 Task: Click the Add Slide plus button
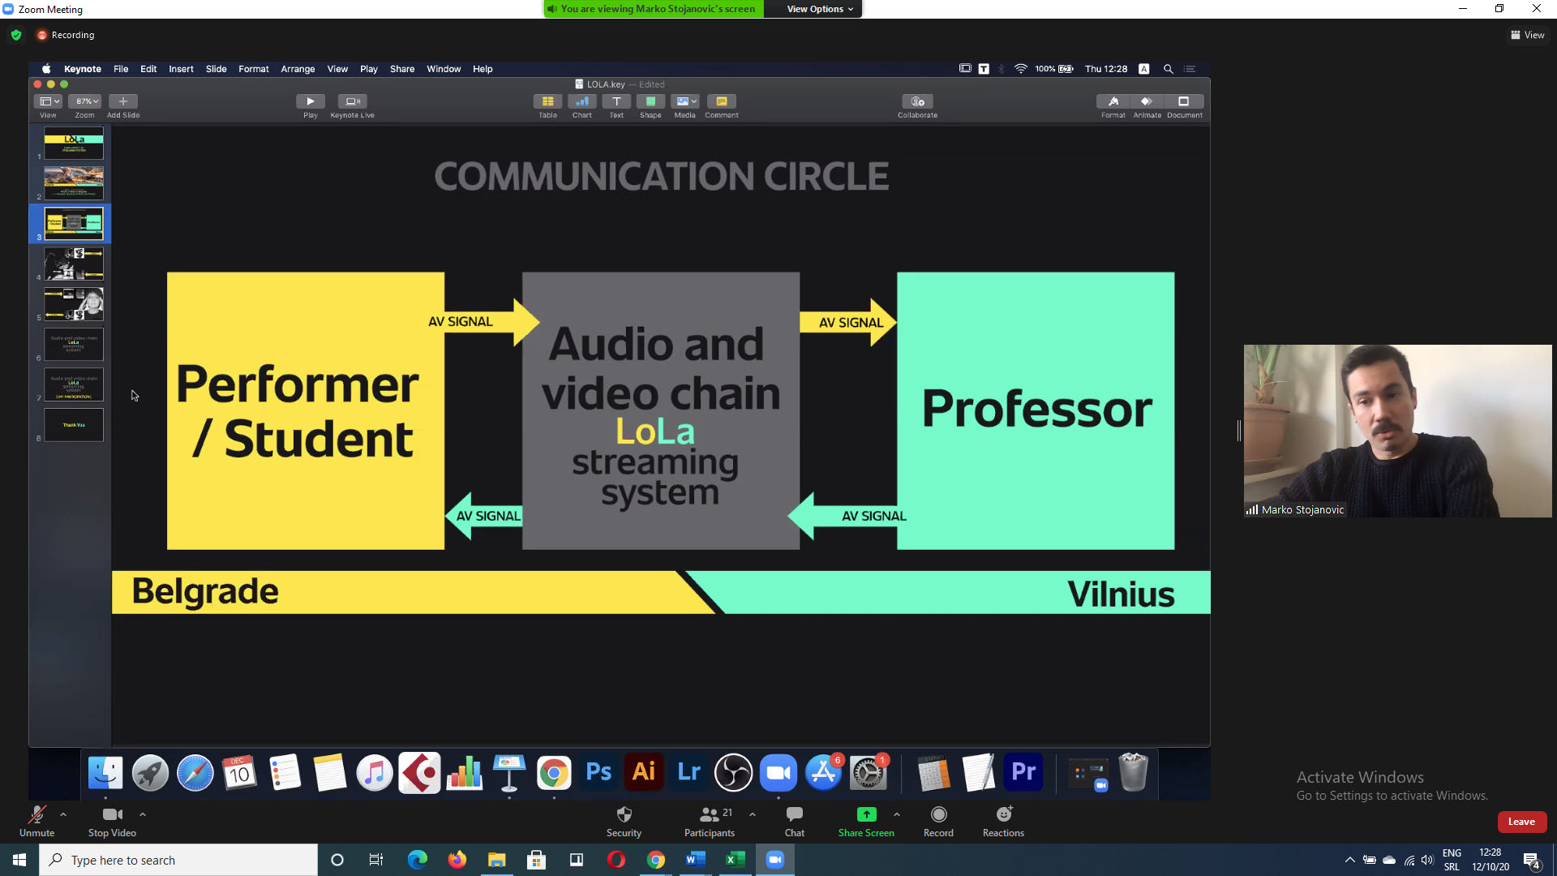[x=123, y=101]
